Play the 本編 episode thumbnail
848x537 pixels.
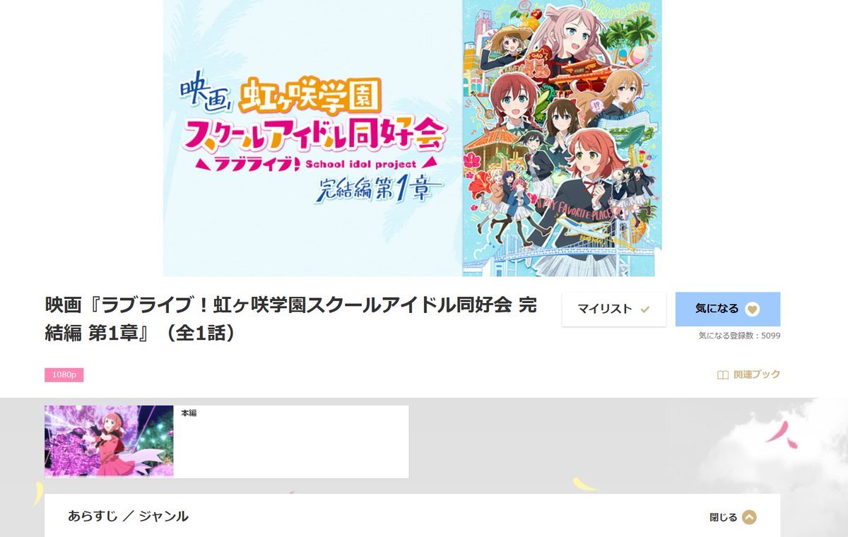tap(109, 442)
